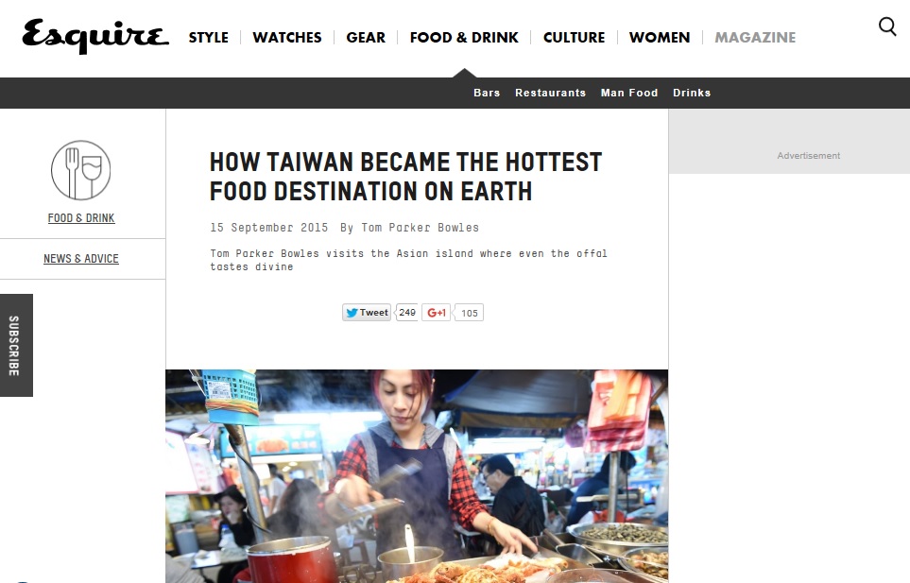Viewport: 910px width, 583px height.
Task: Select the Bars submenu link
Action: click(x=487, y=93)
